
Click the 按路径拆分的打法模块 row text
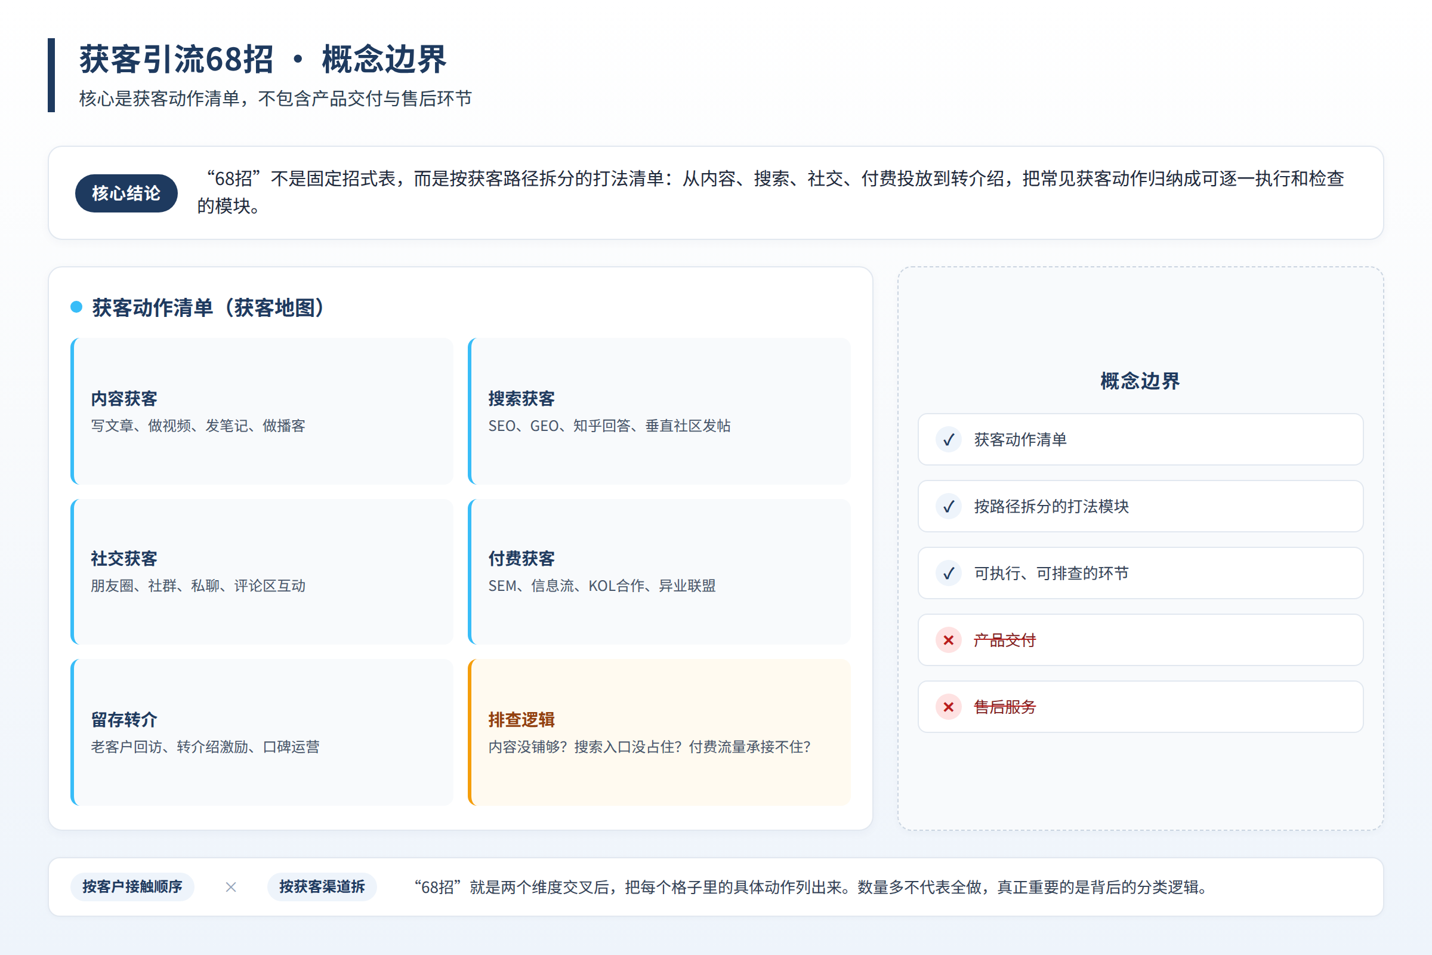1051,506
